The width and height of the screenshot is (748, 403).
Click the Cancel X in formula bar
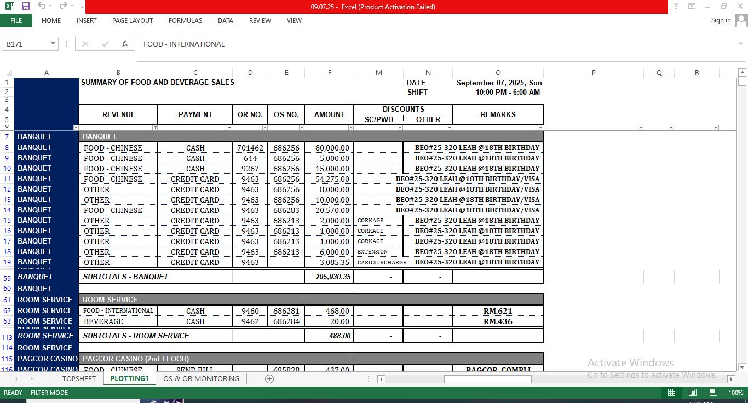click(x=85, y=44)
